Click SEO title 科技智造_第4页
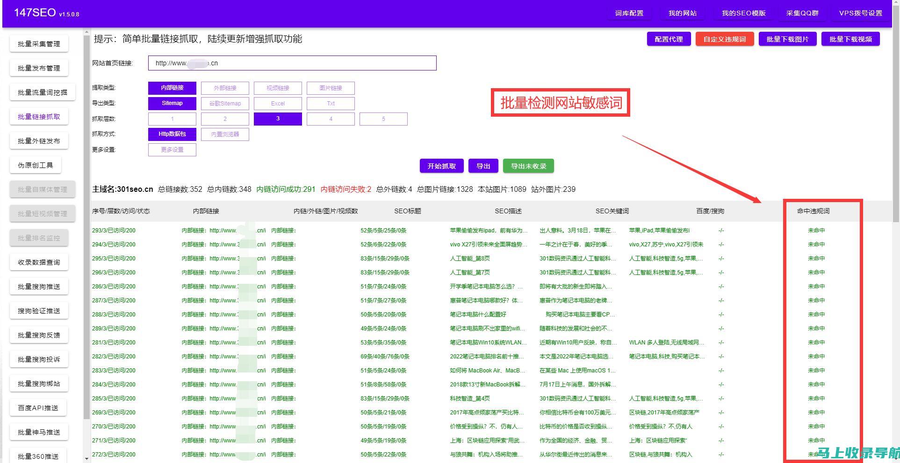This screenshot has width=900, height=463. [470, 399]
